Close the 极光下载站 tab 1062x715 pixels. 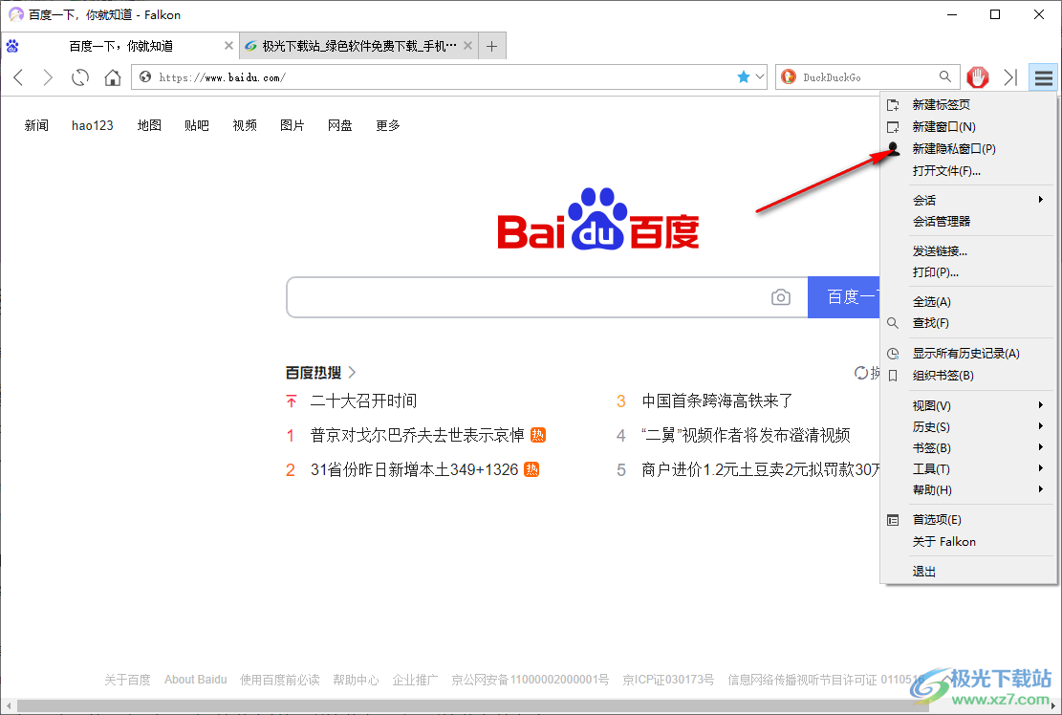pos(468,45)
